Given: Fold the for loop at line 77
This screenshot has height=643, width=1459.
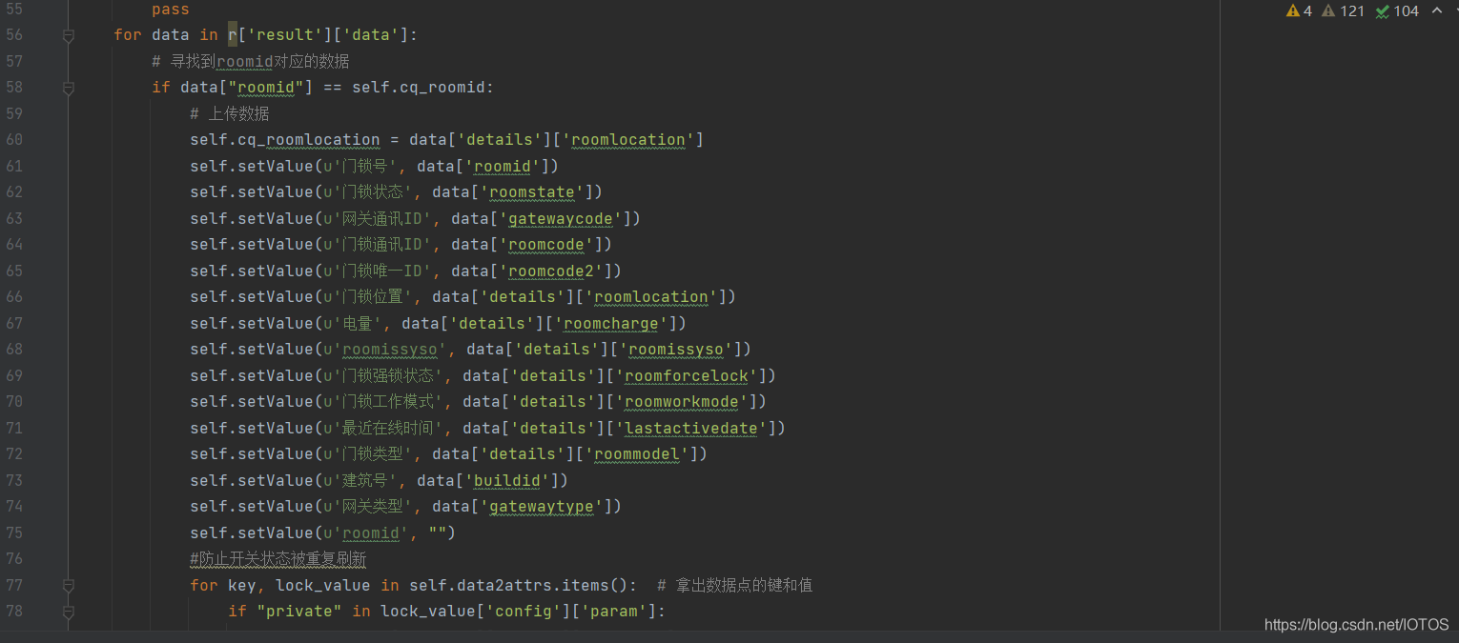Looking at the screenshot, I should pyautogui.click(x=68, y=585).
